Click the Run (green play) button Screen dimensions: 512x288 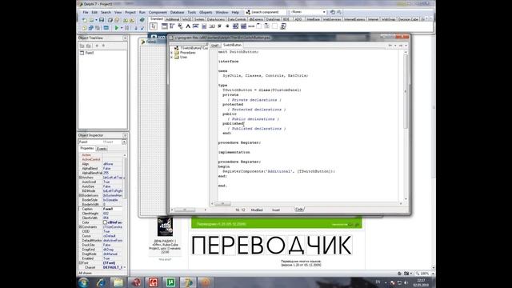coord(117,28)
